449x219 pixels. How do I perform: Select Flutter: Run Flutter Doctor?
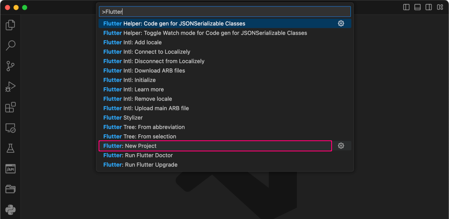(x=225, y=155)
